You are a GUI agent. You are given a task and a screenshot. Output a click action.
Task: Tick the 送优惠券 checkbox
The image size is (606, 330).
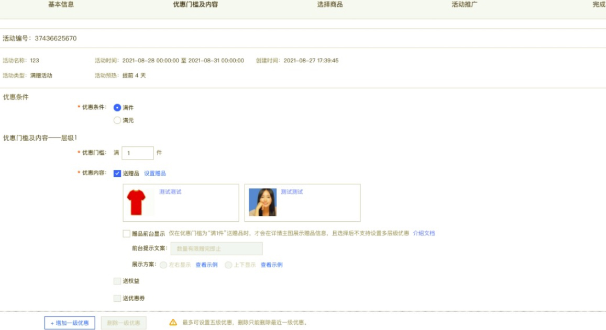(117, 299)
